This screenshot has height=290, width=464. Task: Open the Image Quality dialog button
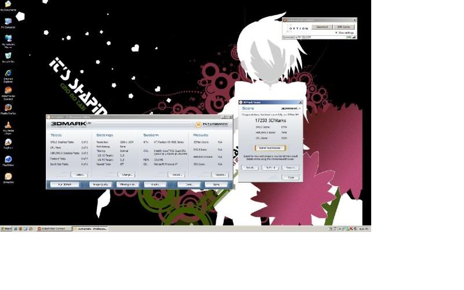[100, 184]
